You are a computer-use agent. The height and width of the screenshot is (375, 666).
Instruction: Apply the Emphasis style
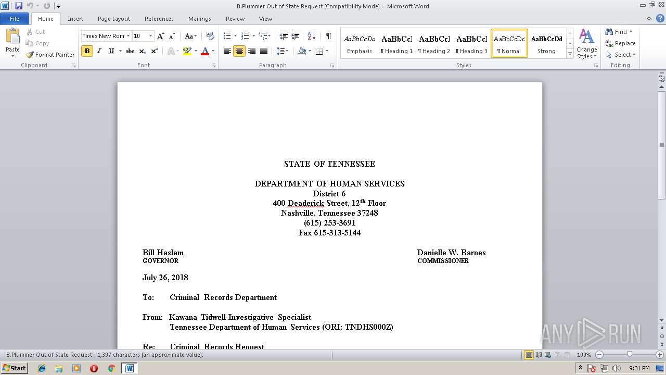(360, 43)
